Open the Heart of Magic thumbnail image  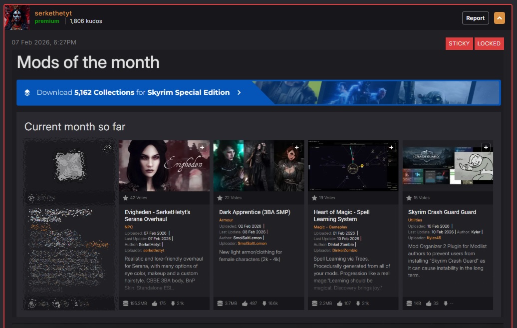[353, 166]
